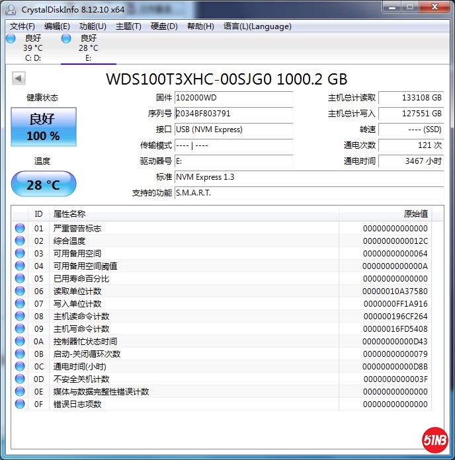Click the interface field USB (NVM Express)
The height and width of the screenshot is (460, 455).
[233, 130]
